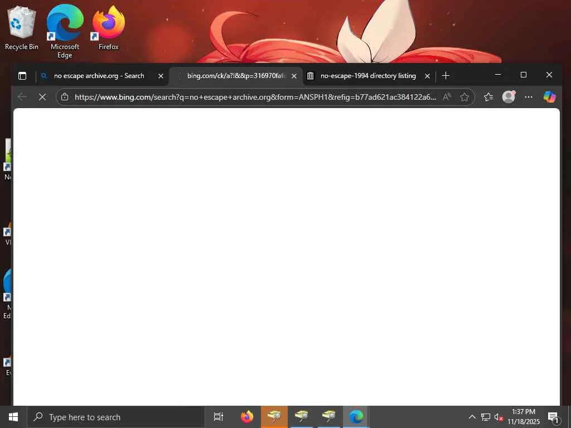The image size is (571, 428).
Task: Launch Firefox from desktop shortcut
Action: [109, 28]
